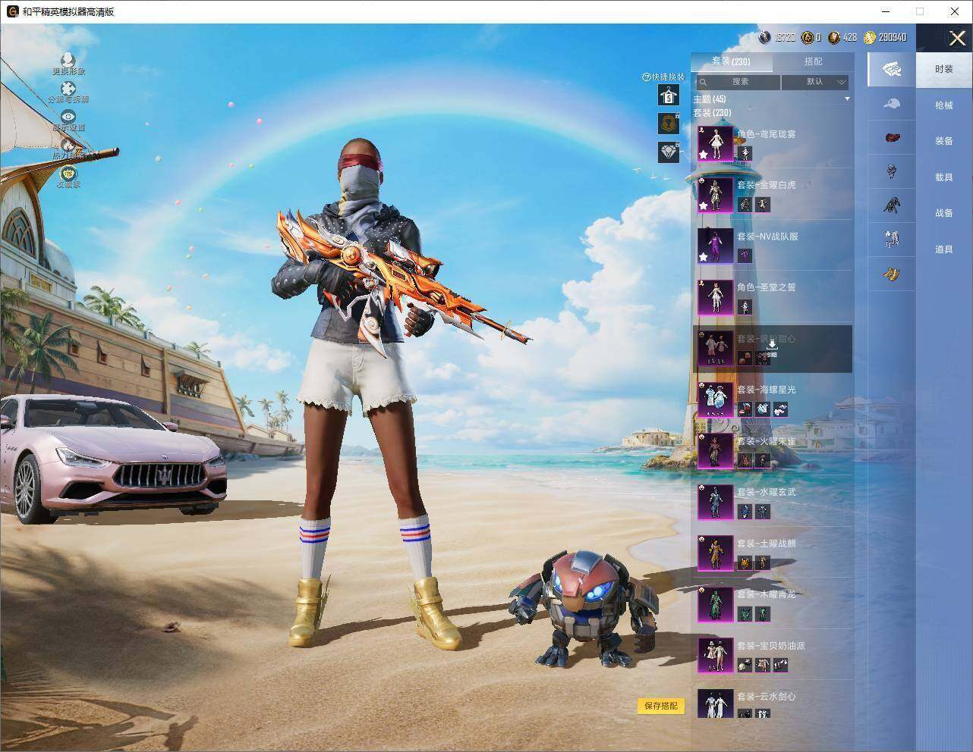
Task: Select the 套装-云水剑心 outfit thumbnail
Action: (716, 703)
